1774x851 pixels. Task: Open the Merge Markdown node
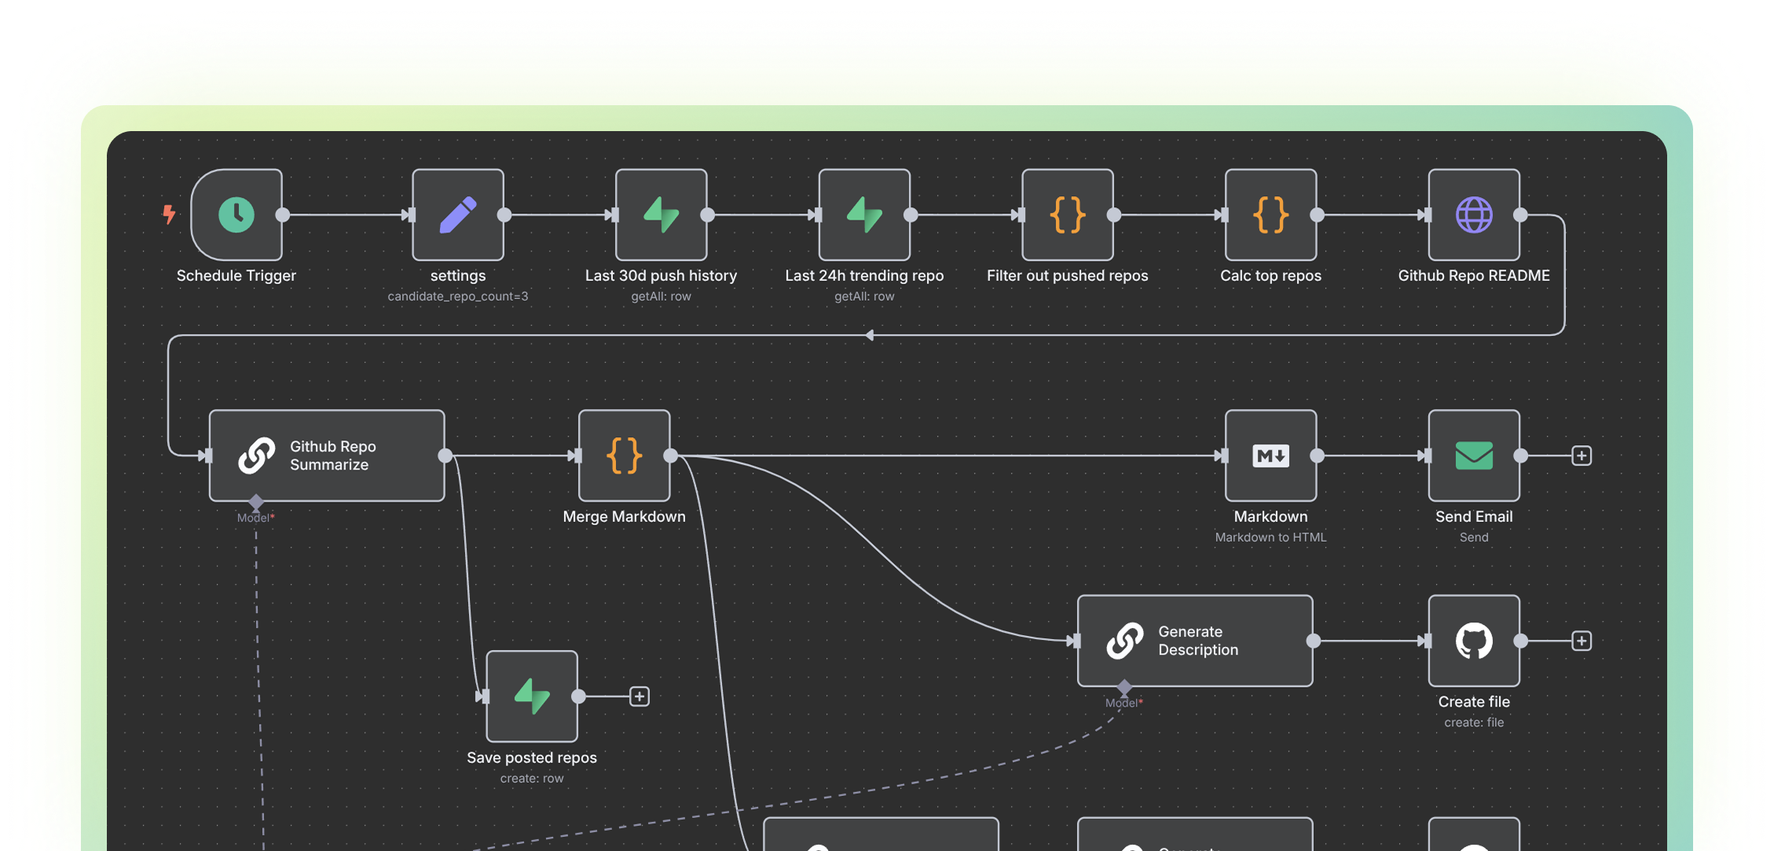click(x=624, y=455)
